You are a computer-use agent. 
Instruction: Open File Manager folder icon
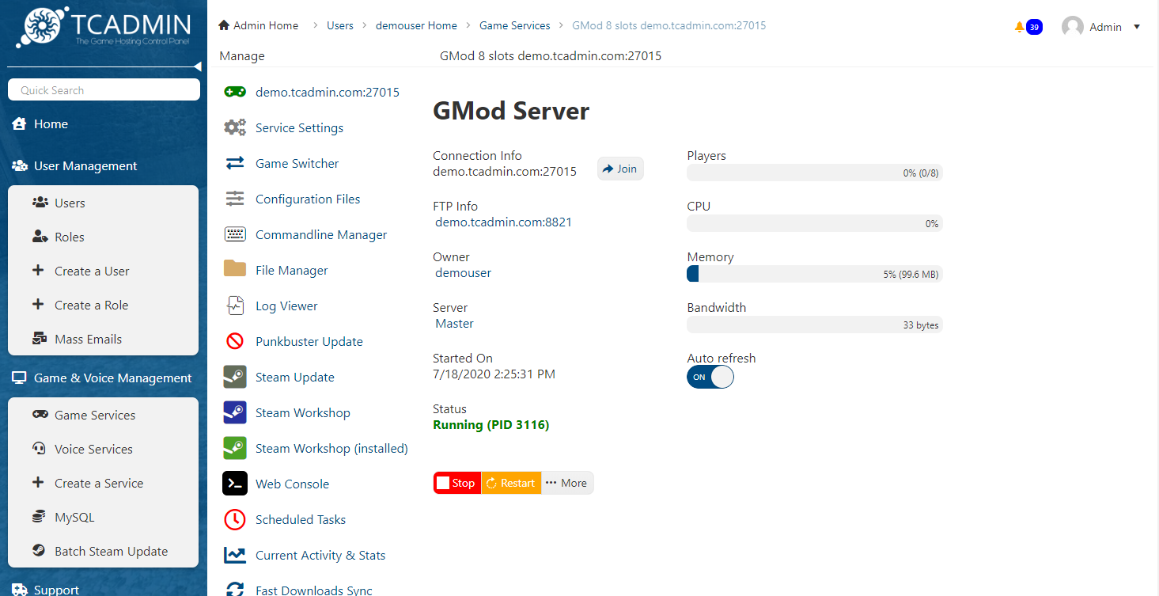tap(235, 269)
